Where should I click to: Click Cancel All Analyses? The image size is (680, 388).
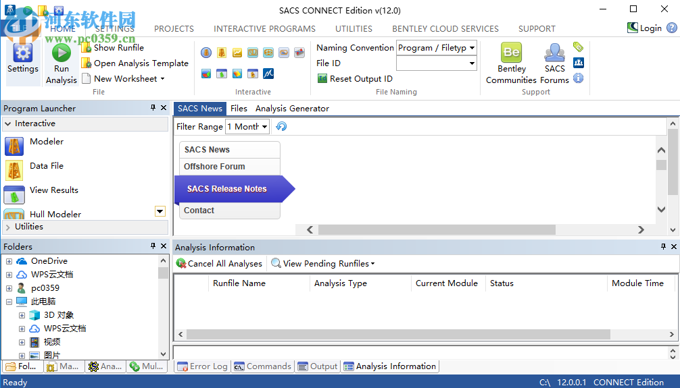219,264
